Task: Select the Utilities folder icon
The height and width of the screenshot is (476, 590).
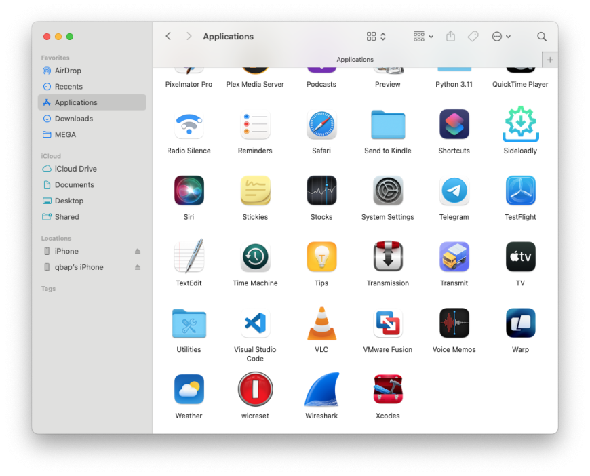Action: [x=189, y=323]
